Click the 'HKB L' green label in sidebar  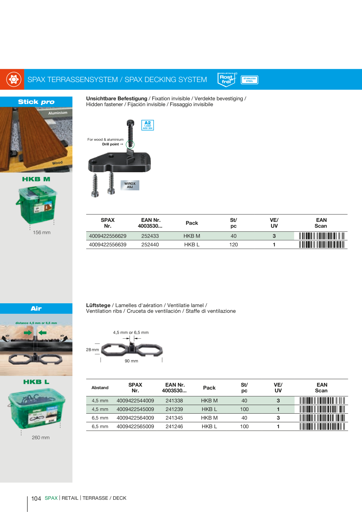coord(36,382)
